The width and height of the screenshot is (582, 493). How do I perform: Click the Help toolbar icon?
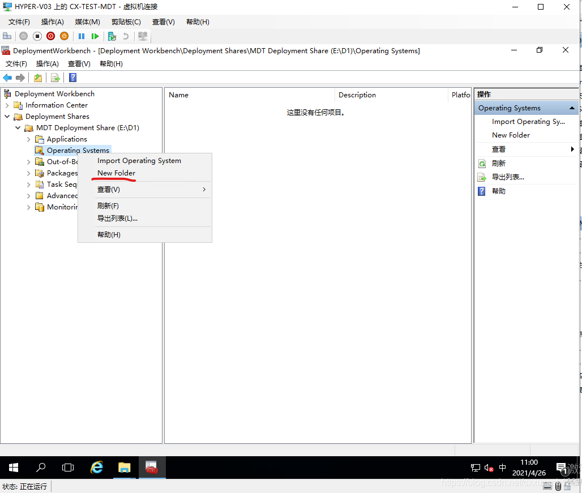pyautogui.click(x=72, y=78)
